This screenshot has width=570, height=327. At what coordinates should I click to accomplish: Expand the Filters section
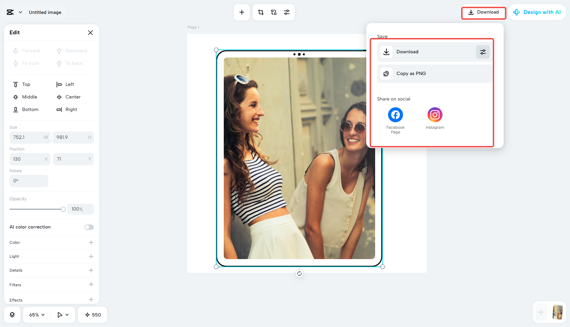click(91, 285)
